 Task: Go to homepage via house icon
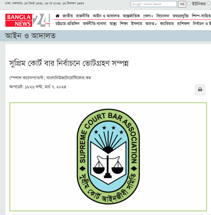tap(58, 16)
